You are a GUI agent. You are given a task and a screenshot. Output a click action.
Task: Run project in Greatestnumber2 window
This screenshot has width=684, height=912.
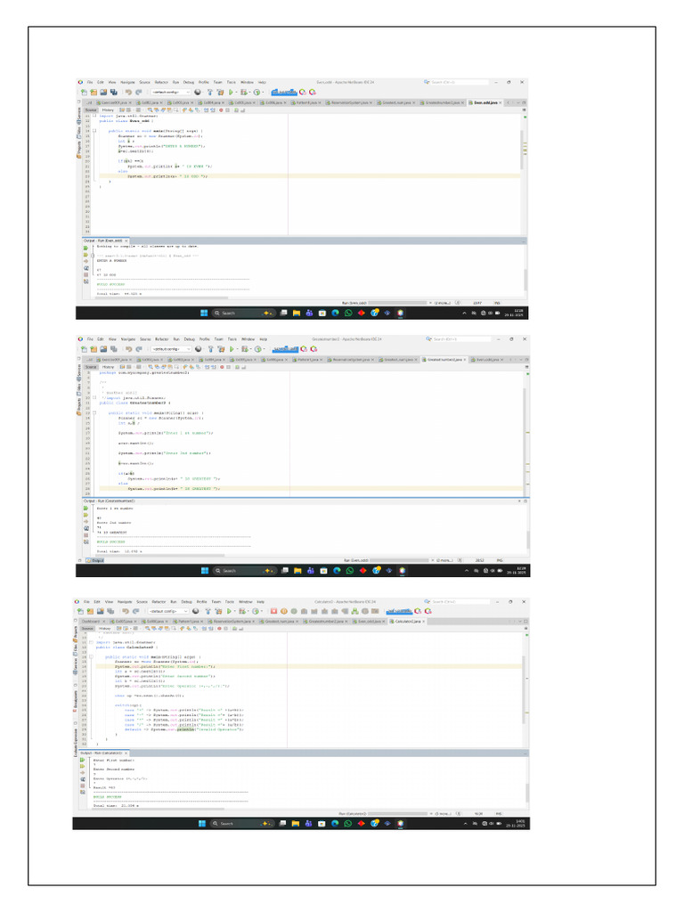pos(232,349)
